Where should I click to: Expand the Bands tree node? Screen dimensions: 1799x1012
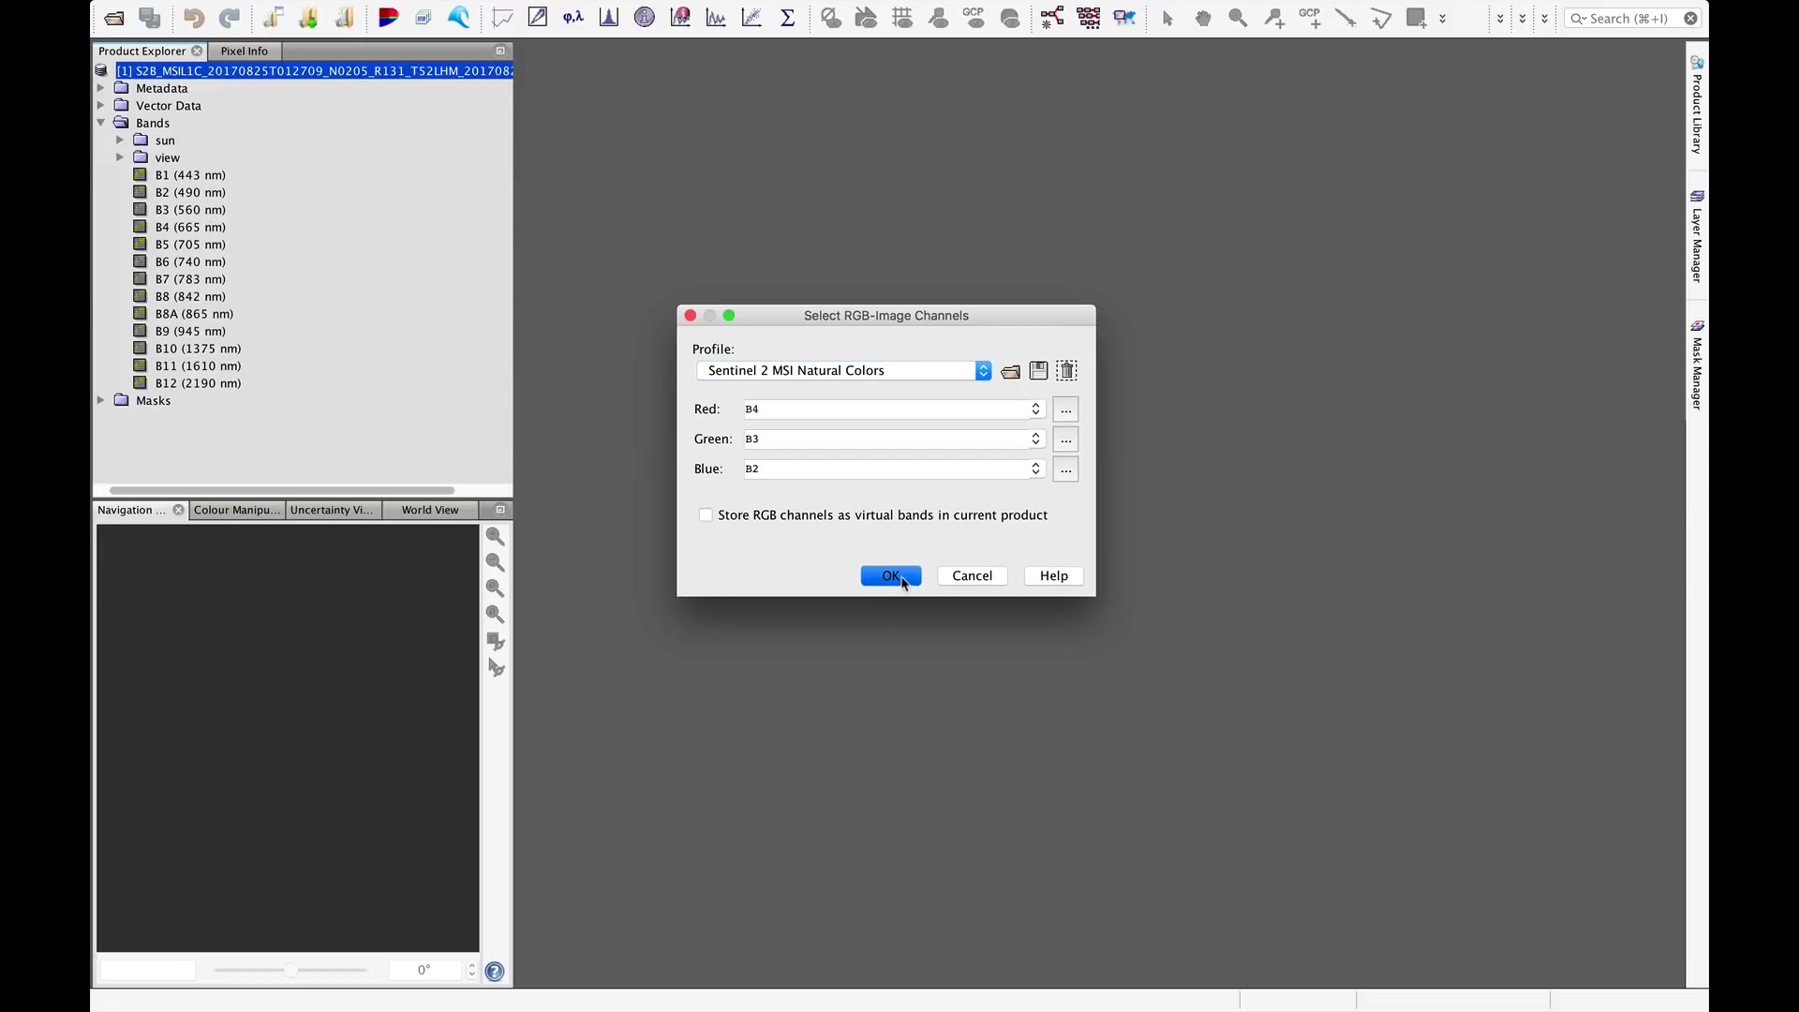point(102,123)
